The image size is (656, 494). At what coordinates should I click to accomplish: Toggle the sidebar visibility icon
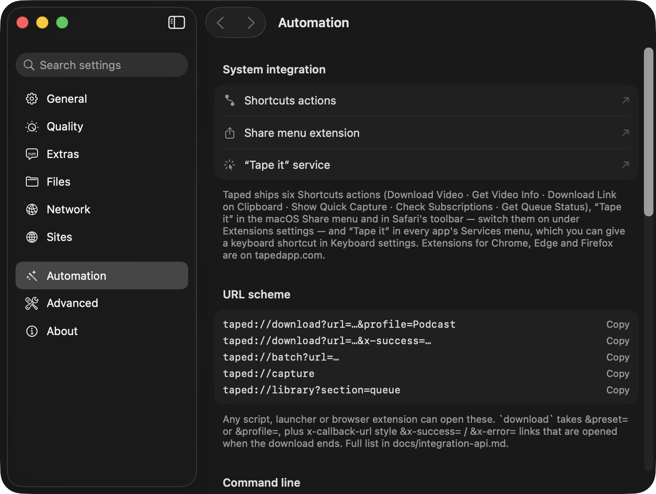[x=177, y=22]
